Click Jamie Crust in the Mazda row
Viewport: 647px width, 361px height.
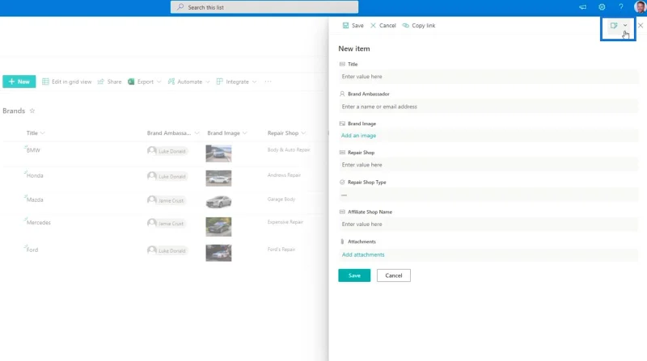coord(167,200)
